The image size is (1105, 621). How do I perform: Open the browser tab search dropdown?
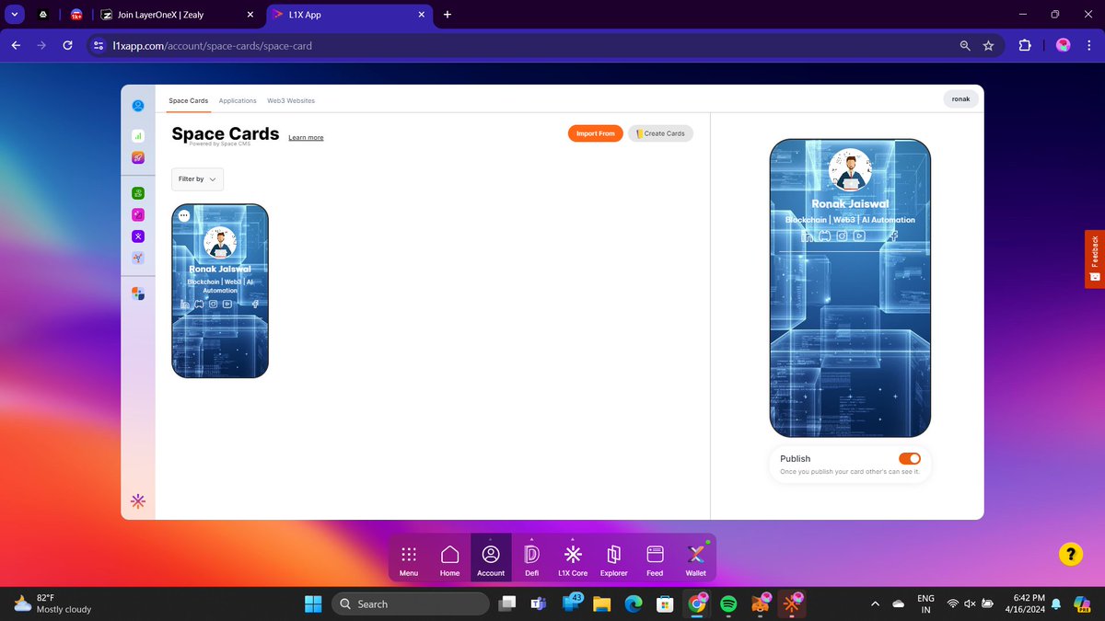click(15, 15)
